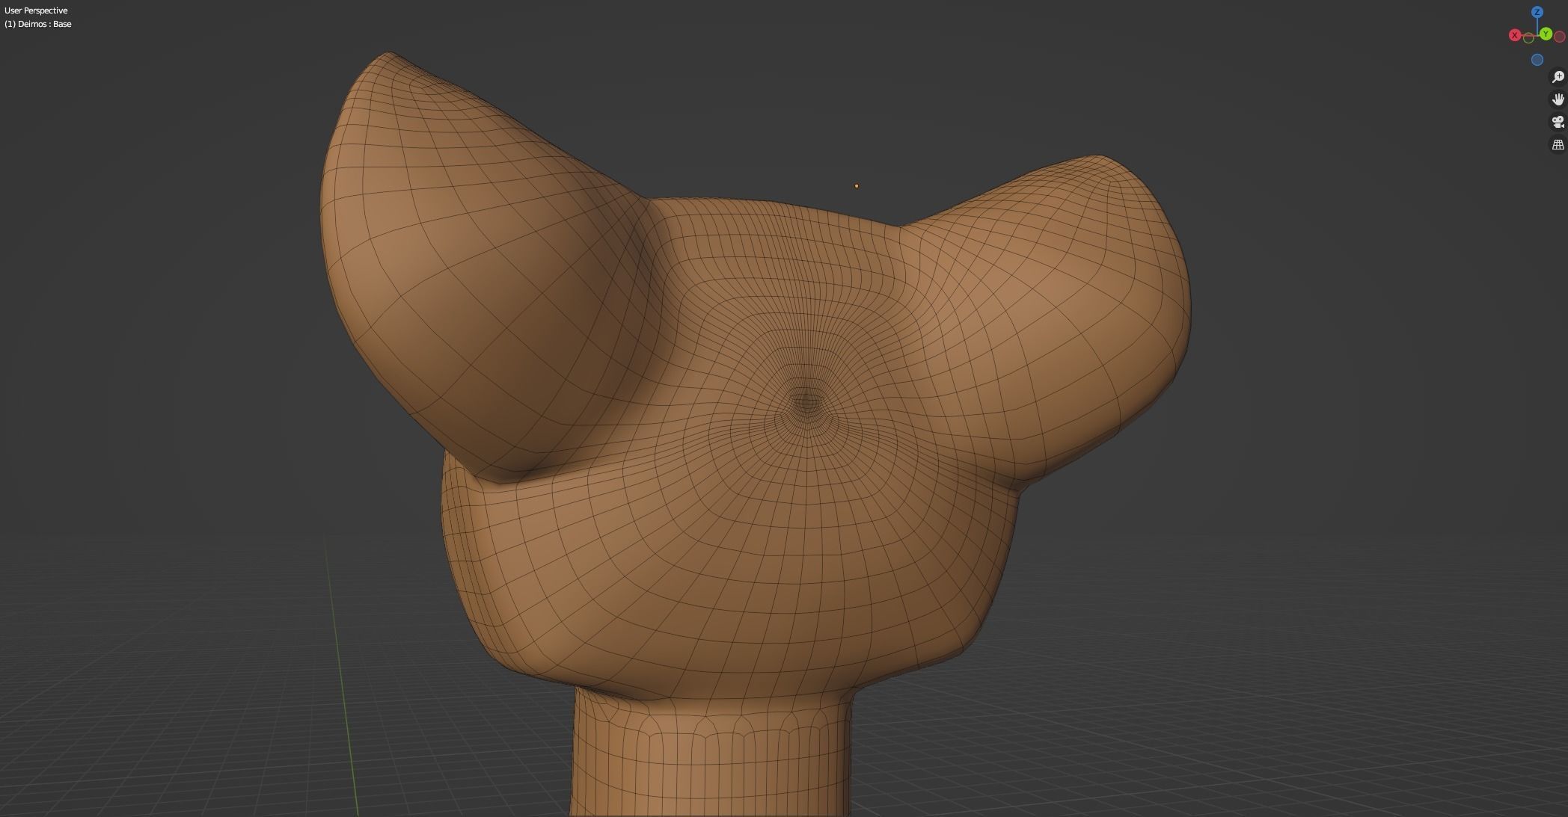Click the negative X dim red gizmo circle
The width and height of the screenshot is (1568, 817).
point(1560,37)
